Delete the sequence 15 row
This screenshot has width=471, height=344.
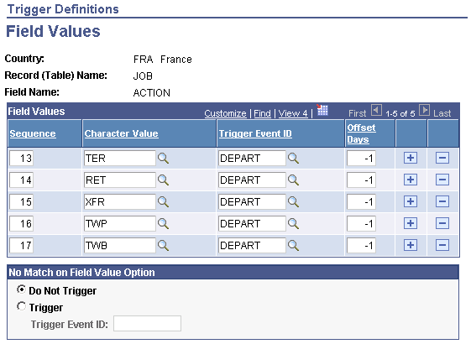click(x=442, y=201)
